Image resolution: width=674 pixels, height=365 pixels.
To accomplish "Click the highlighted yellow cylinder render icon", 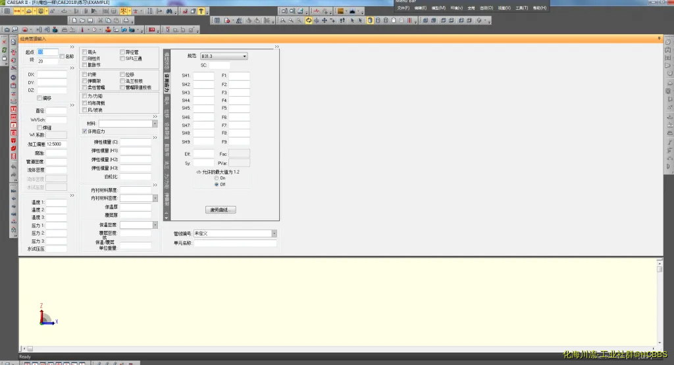I will [369, 20].
